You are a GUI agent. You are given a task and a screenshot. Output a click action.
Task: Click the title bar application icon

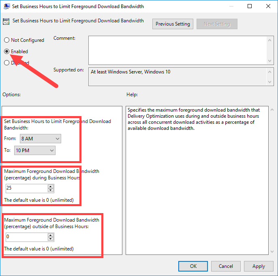6,6
